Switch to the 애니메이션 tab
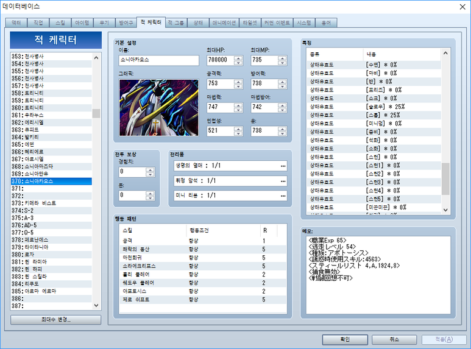 (x=224, y=23)
